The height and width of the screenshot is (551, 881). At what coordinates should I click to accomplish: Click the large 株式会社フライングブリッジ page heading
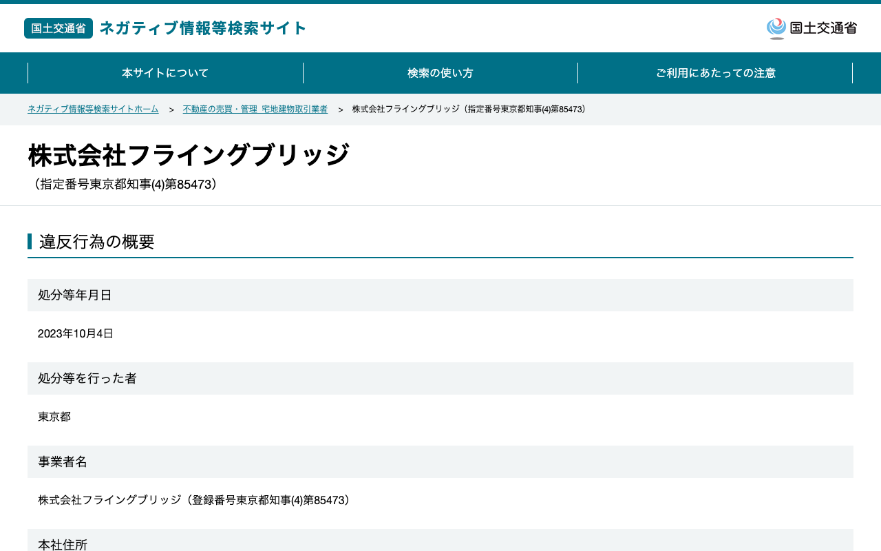189,155
